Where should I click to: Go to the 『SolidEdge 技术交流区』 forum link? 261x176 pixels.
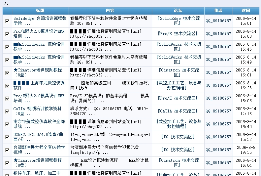[178, 21]
